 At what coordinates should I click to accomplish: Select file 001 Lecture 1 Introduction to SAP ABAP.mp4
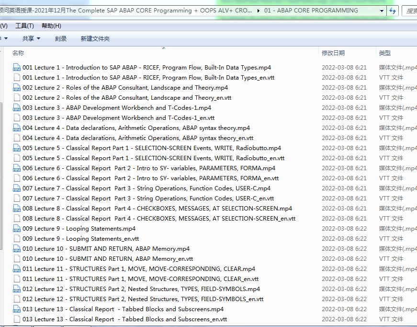(147, 68)
